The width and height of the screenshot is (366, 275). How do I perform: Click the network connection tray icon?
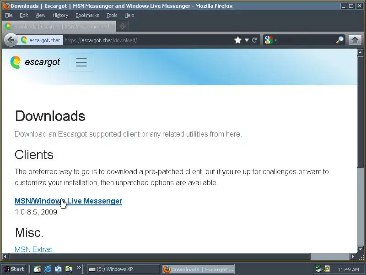click(318, 269)
